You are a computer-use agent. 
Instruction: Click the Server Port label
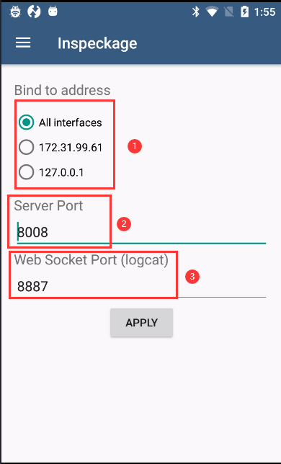48,205
